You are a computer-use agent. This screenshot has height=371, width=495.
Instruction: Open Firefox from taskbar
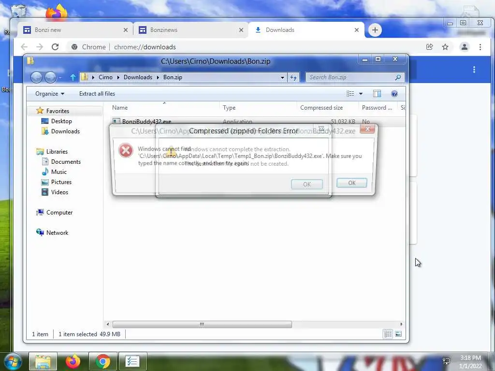tap(73, 361)
